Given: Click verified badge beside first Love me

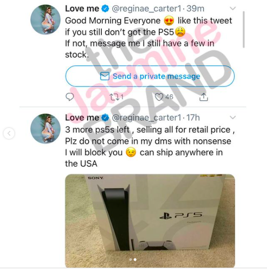Looking at the screenshot, I should (105, 9).
